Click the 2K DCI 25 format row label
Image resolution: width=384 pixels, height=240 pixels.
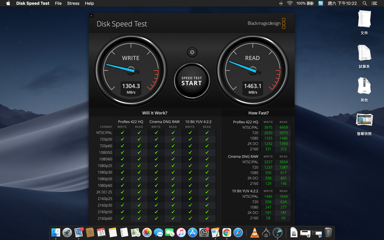pyautogui.click(x=104, y=192)
